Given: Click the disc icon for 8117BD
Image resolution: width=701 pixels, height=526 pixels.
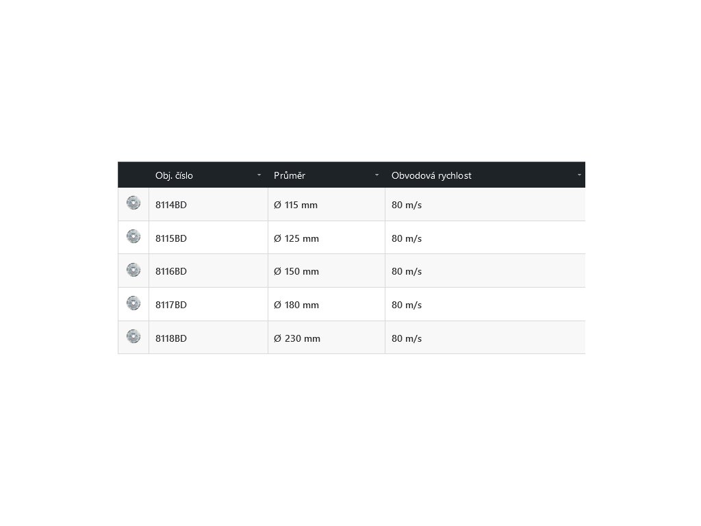Looking at the screenshot, I should 133,303.
